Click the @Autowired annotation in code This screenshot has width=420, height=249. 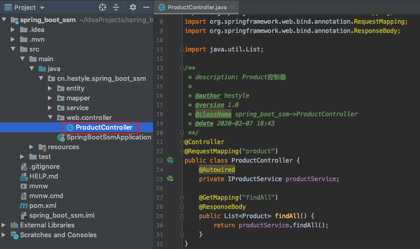(x=217, y=170)
